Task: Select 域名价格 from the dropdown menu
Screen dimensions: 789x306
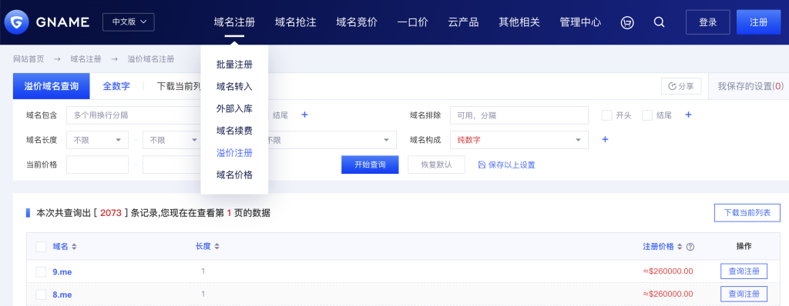Action: click(x=234, y=175)
